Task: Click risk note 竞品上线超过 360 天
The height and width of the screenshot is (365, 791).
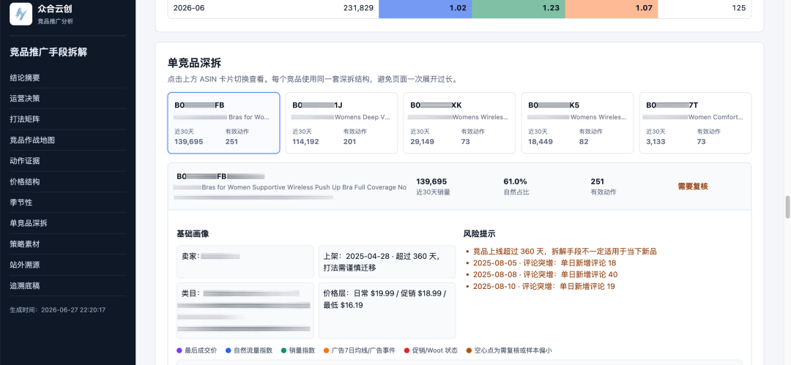Action: (565, 251)
